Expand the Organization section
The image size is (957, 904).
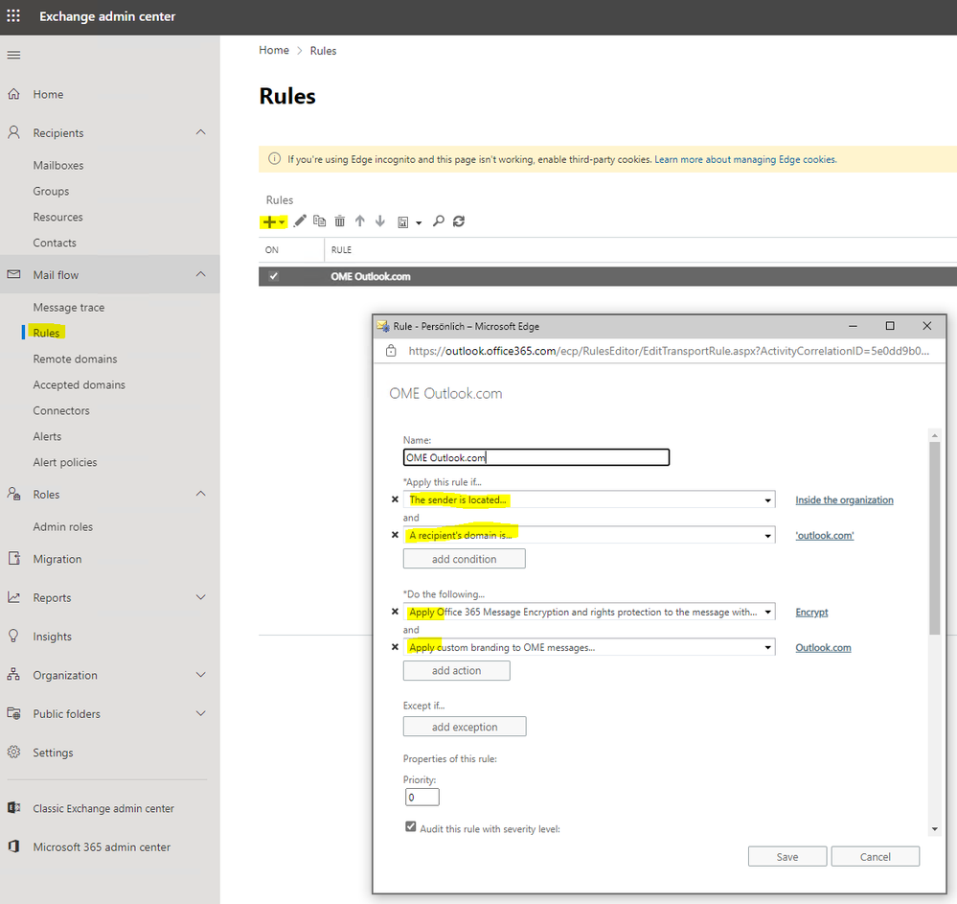click(x=201, y=675)
